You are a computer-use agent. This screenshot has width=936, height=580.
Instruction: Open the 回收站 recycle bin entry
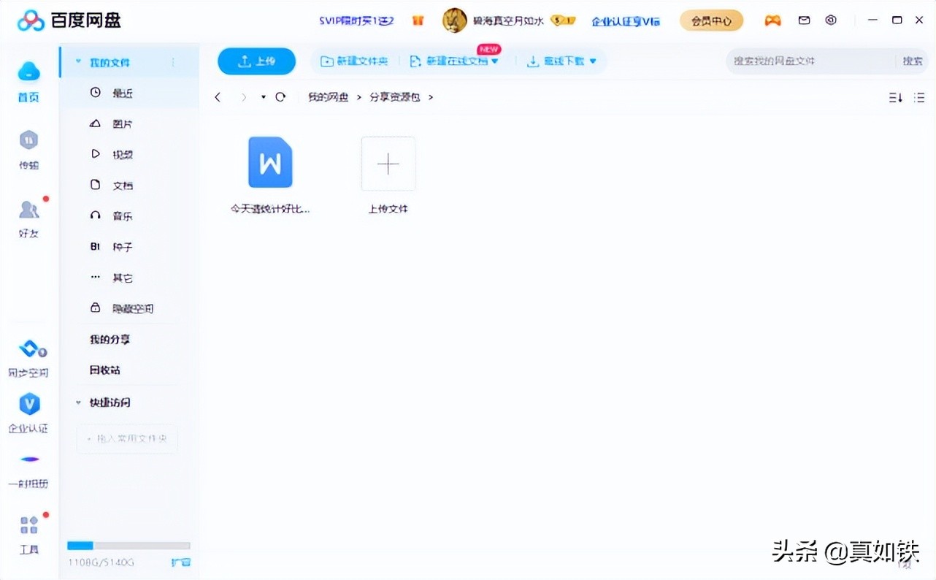point(104,370)
